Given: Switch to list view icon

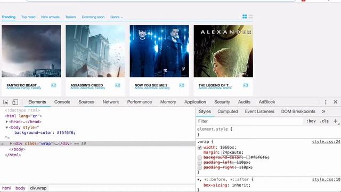Looking at the screenshot, I should pos(251,17).
